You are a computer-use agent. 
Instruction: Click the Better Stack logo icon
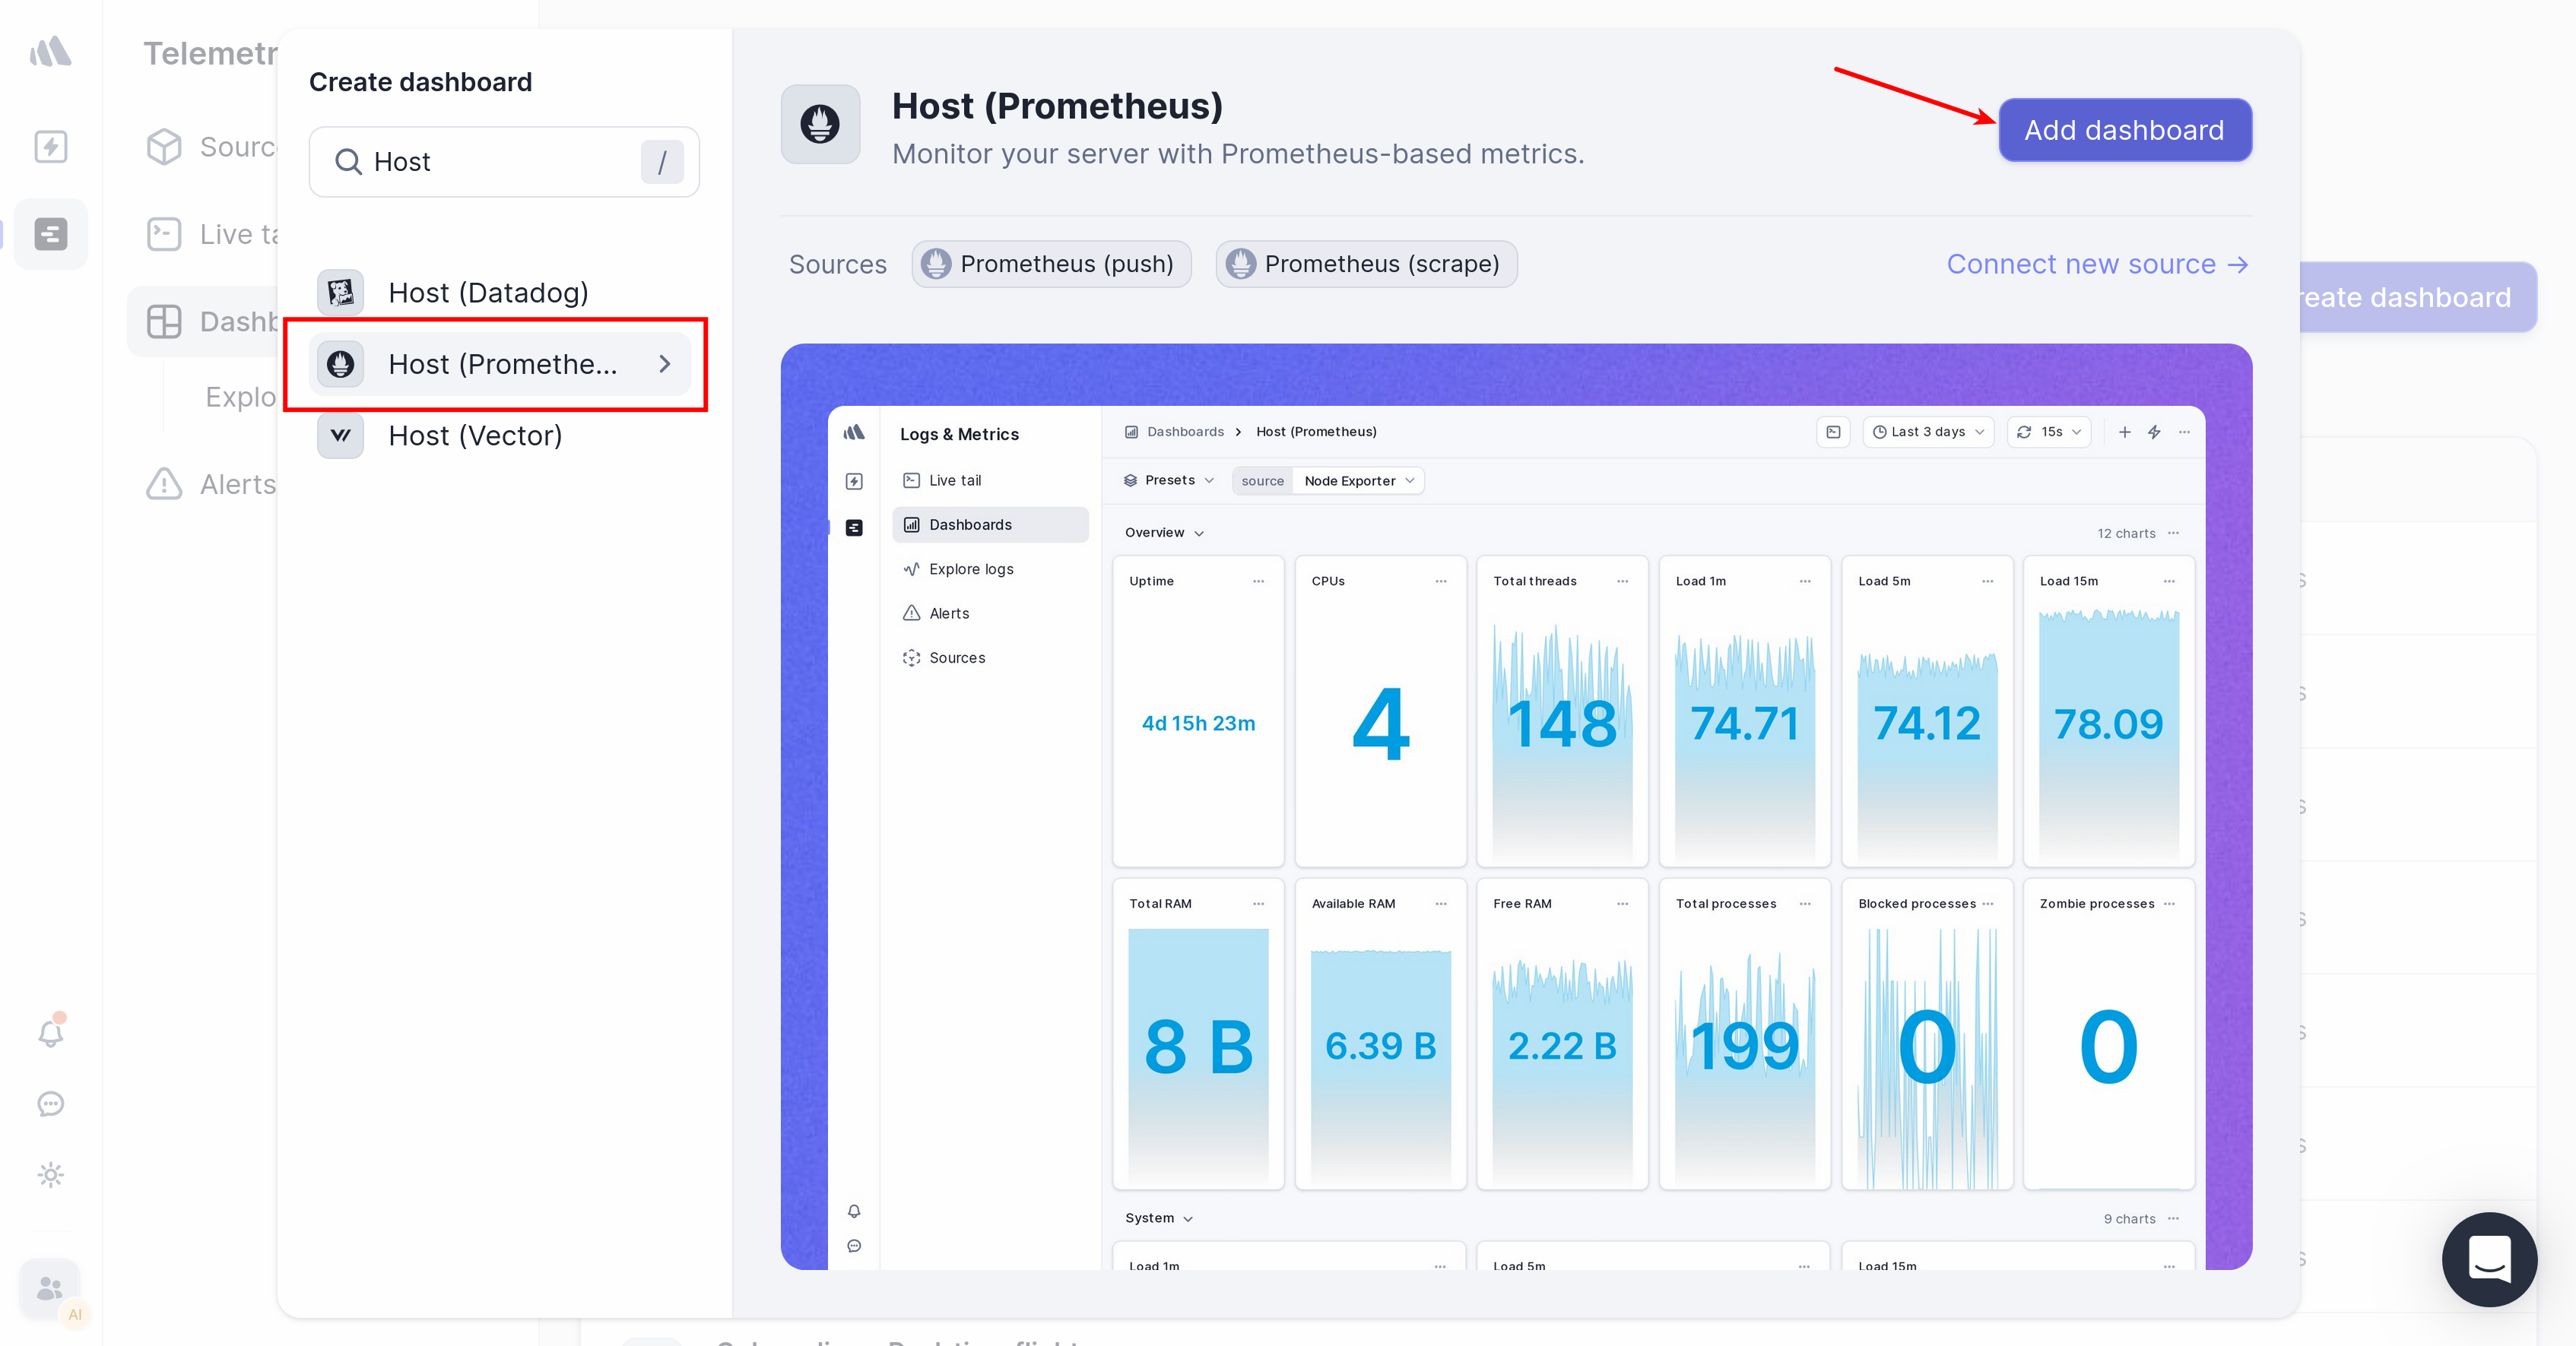pyautogui.click(x=50, y=51)
